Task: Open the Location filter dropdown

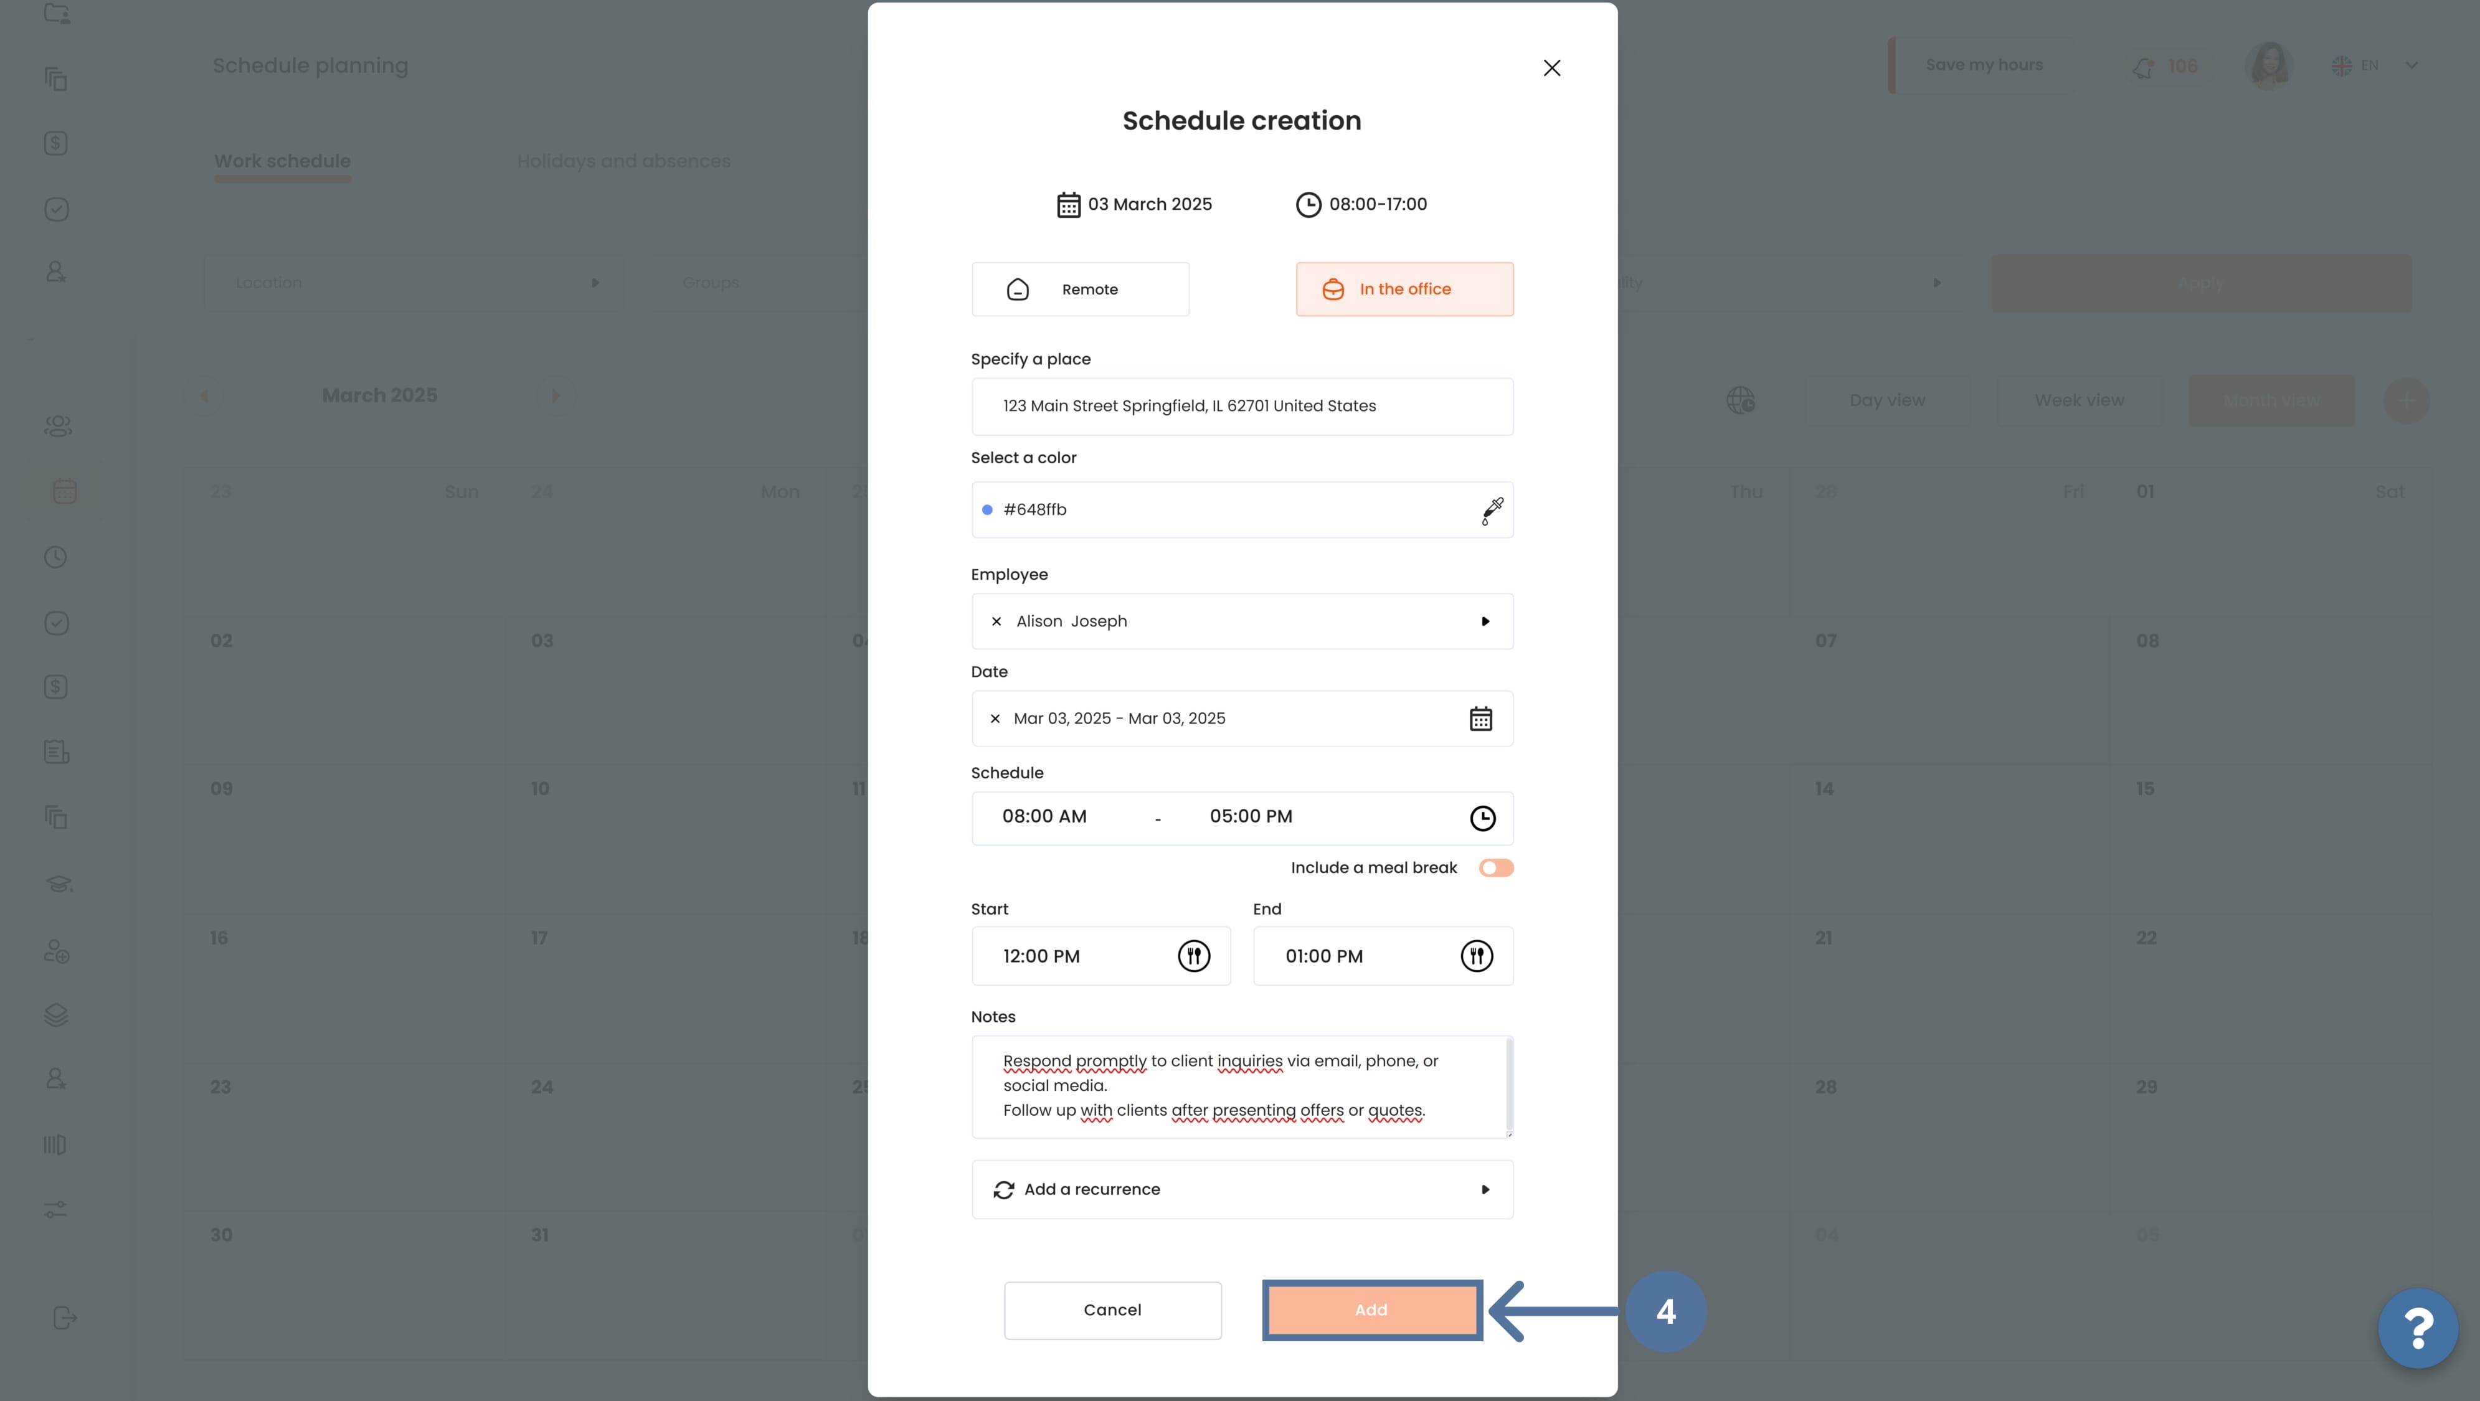Action: pyautogui.click(x=413, y=283)
